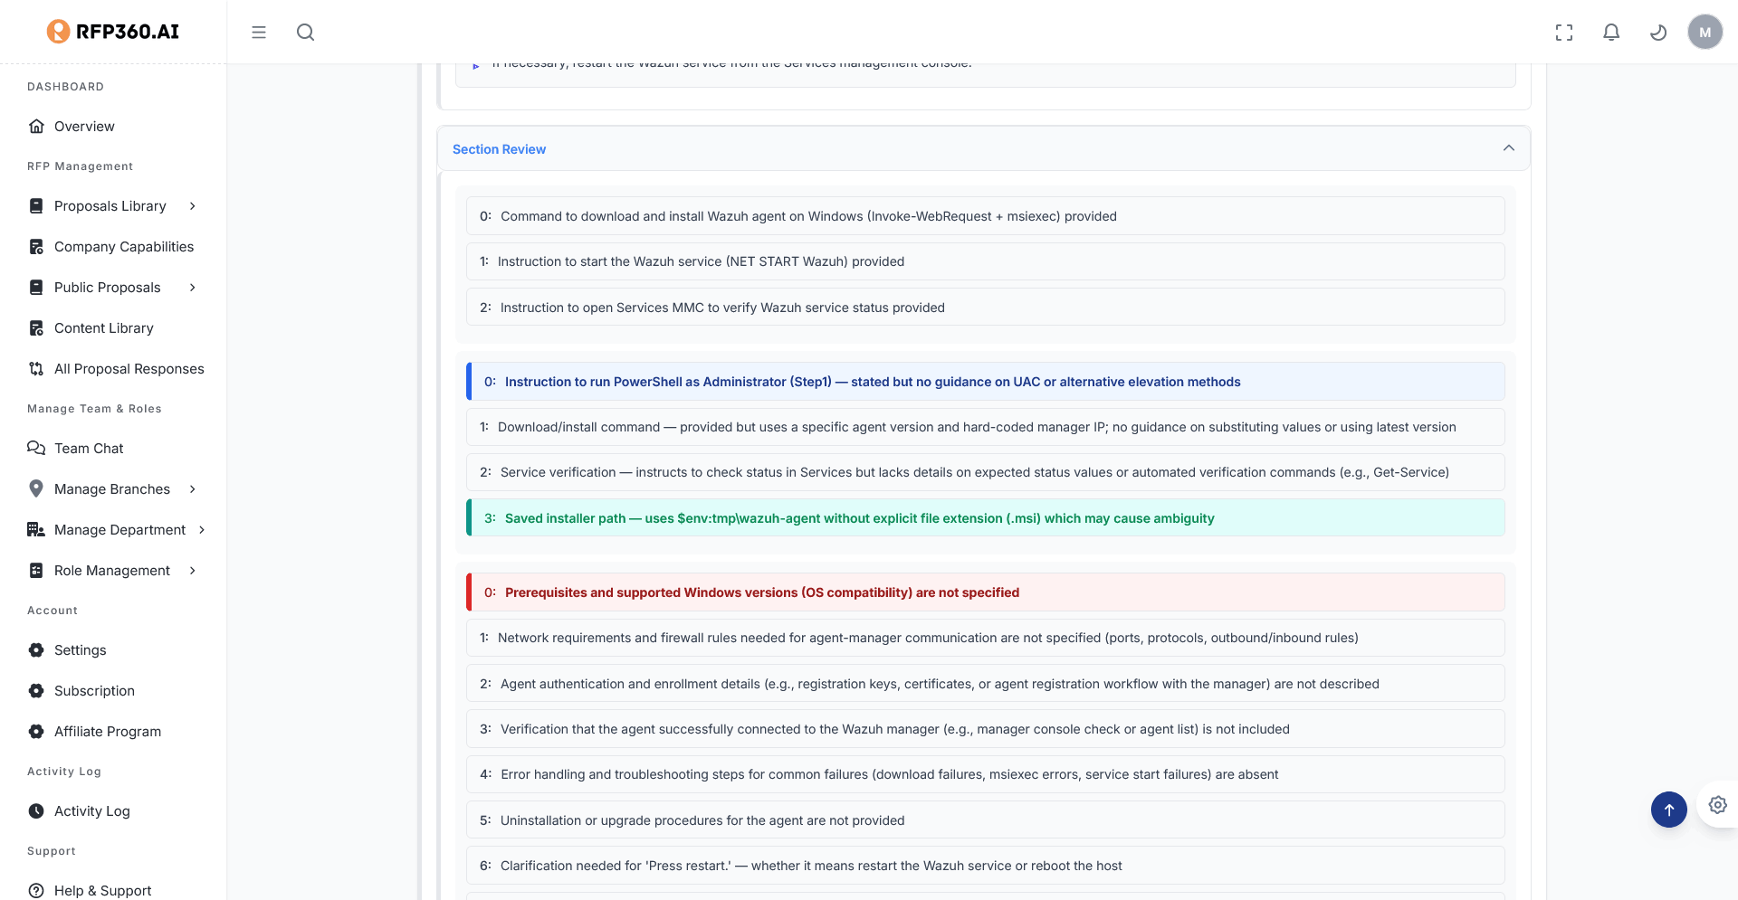Select the PowerShell as Administrator review item
This screenshot has height=900, width=1738.
tap(872, 382)
